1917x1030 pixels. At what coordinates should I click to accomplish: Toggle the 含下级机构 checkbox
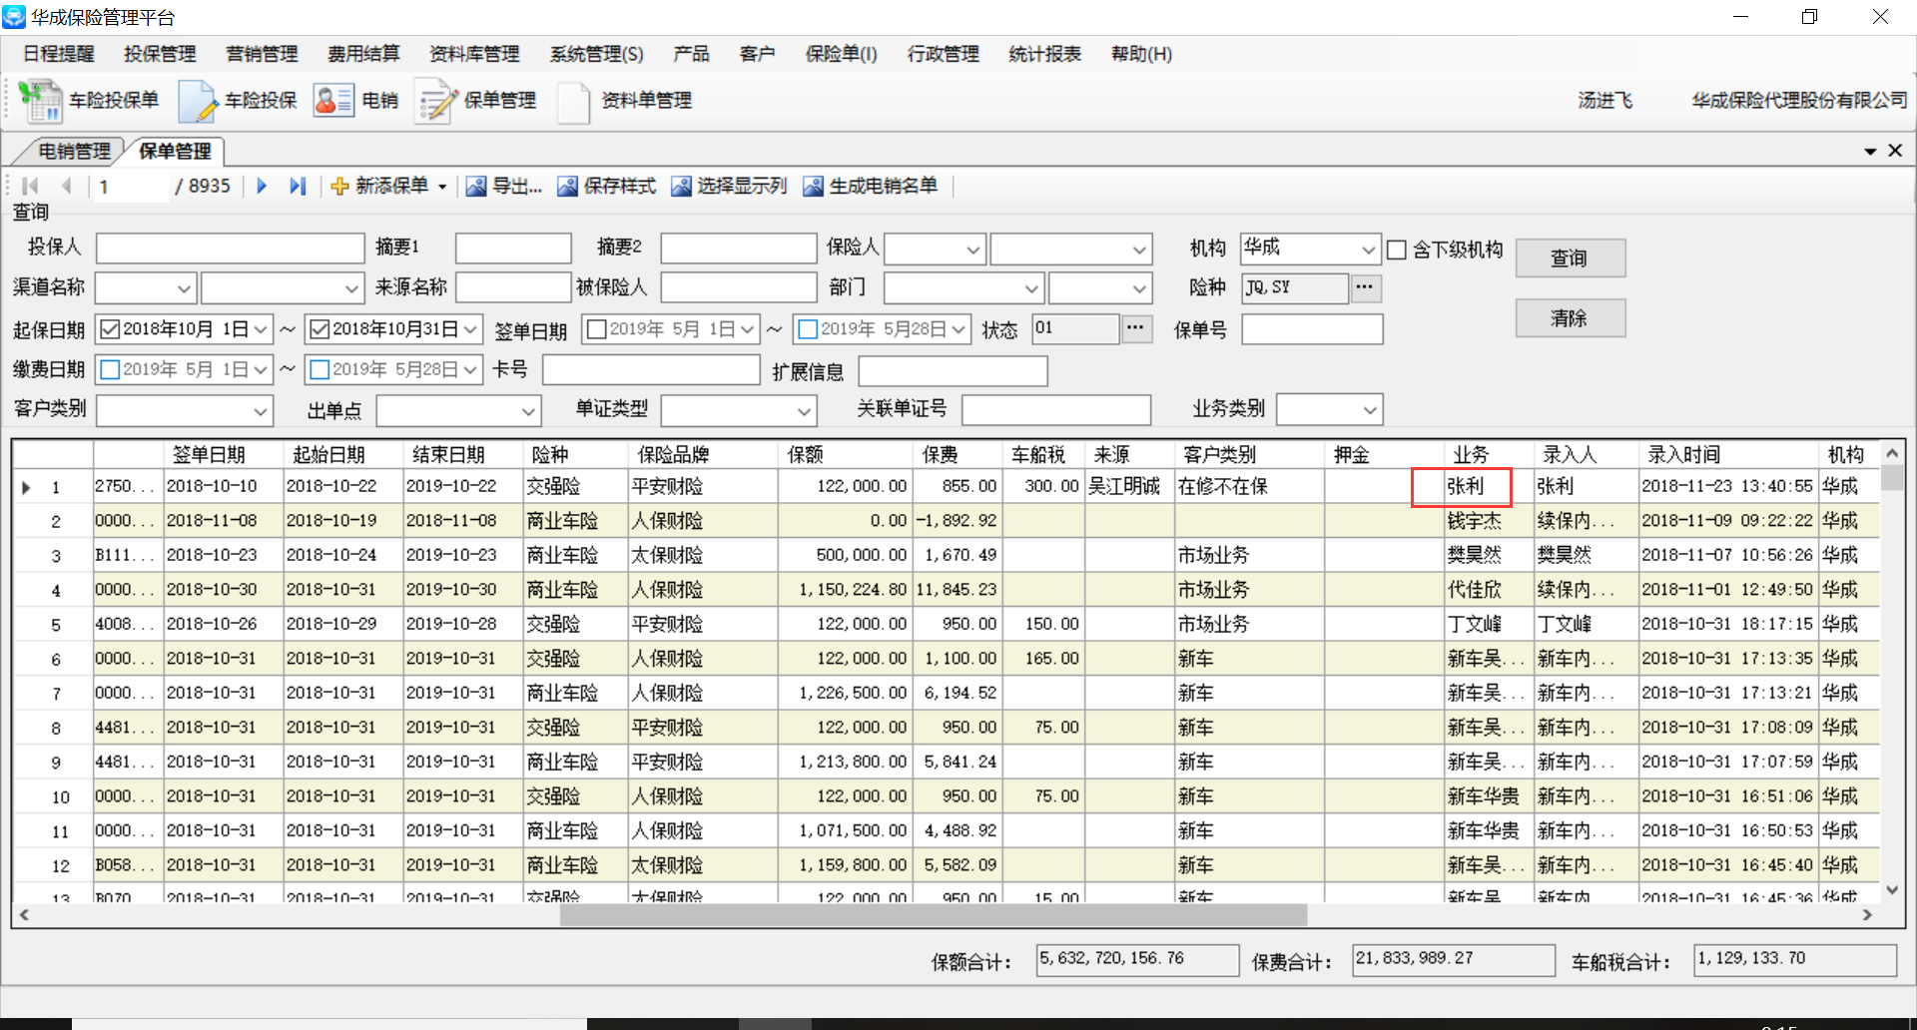(1397, 250)
